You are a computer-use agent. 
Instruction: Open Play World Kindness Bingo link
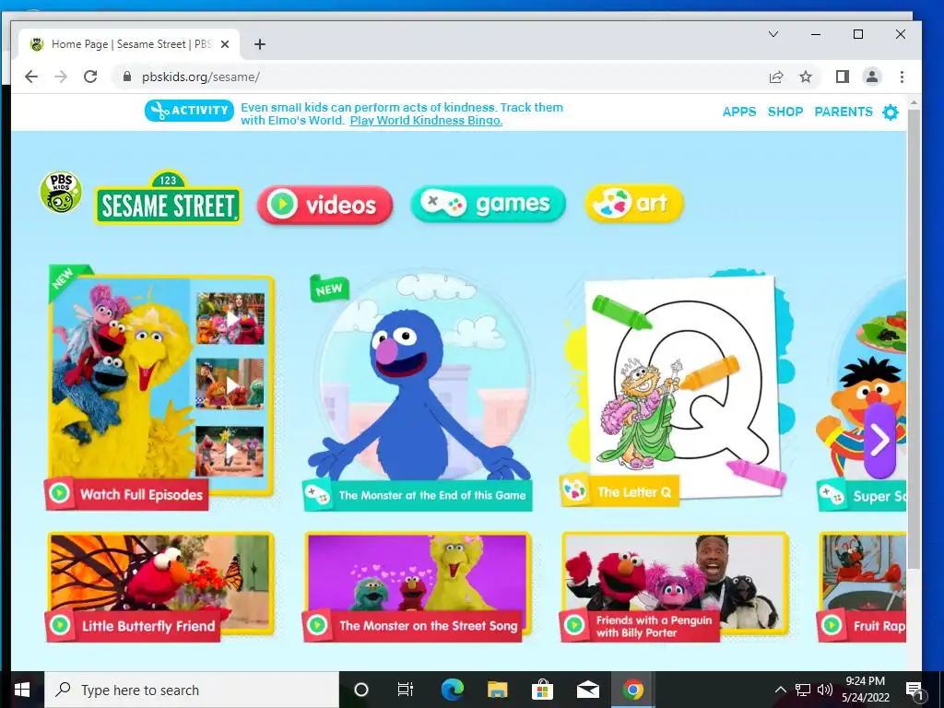pyautogui.click(x=426, y=121)
